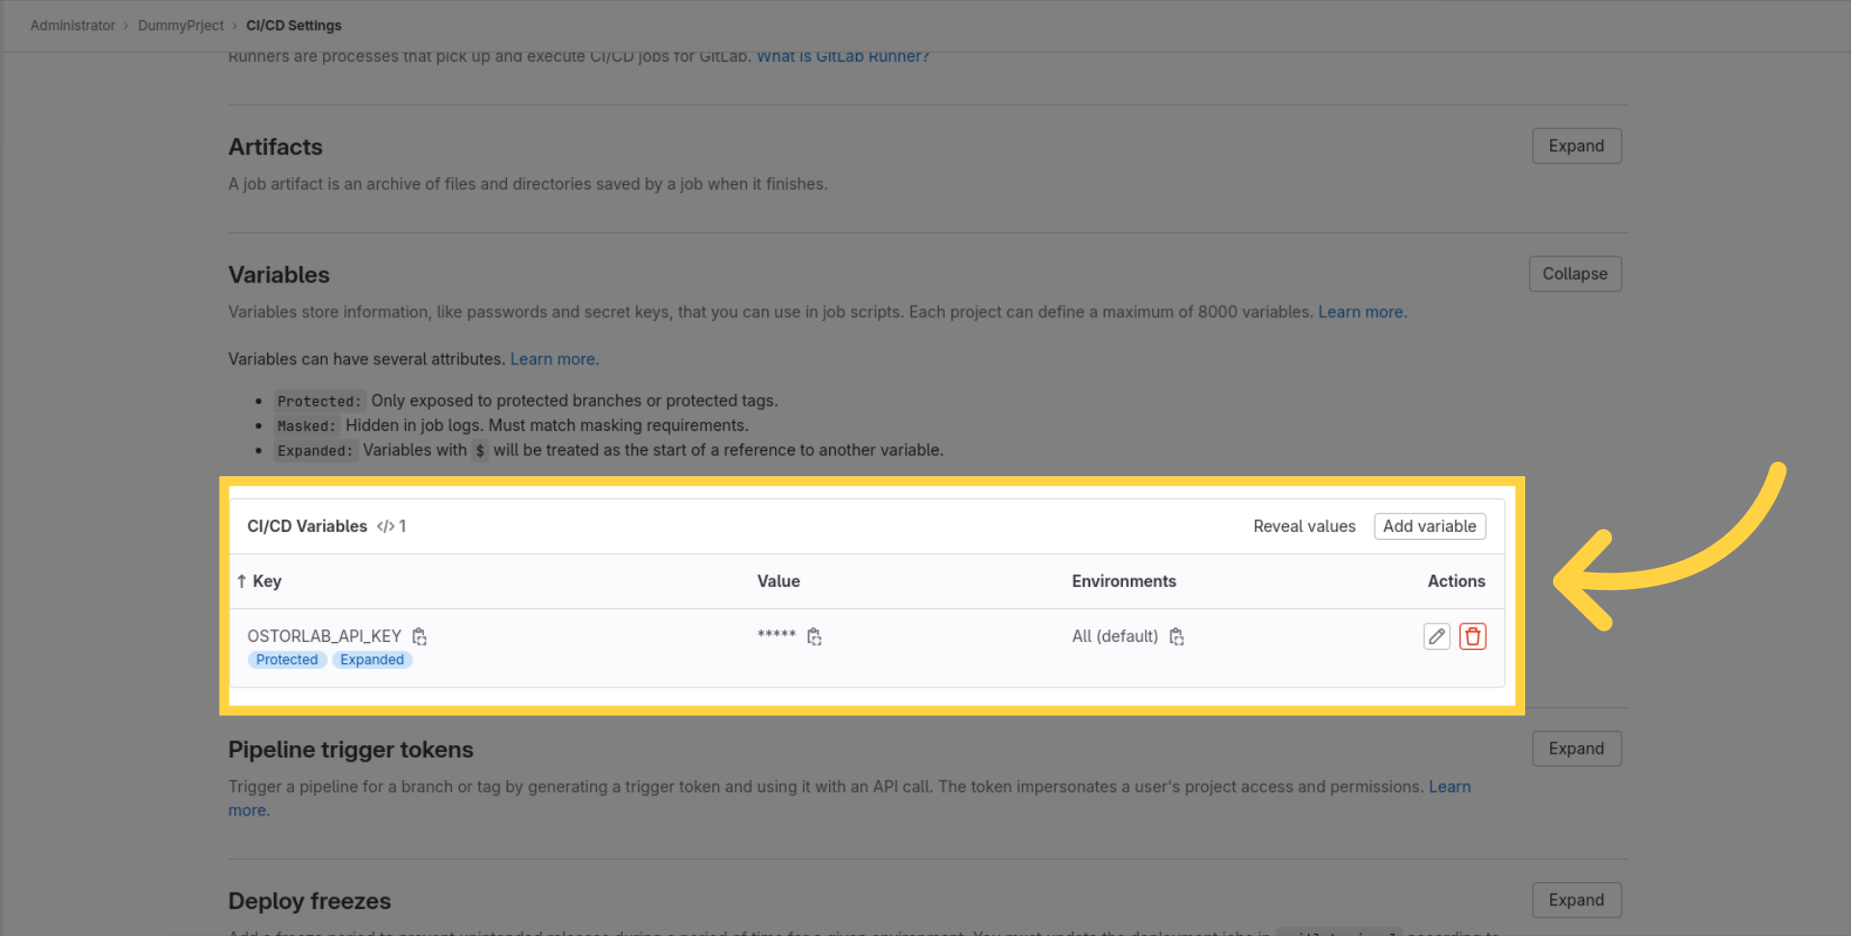Screen dimensions: 1851x936
Task: Click the Add variable button
Action: 1429,526
